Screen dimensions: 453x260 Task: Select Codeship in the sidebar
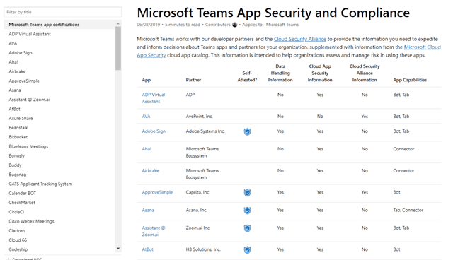coord(18,249)
